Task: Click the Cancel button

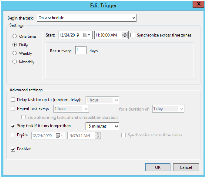Action: [186, 167]
